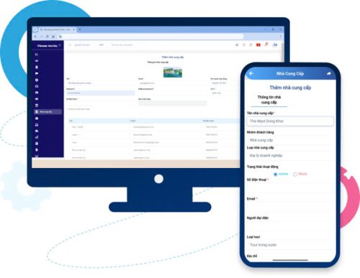Click the 'Tên nhà cung cấp' input field
360x278 pixels.
point(290,121)
